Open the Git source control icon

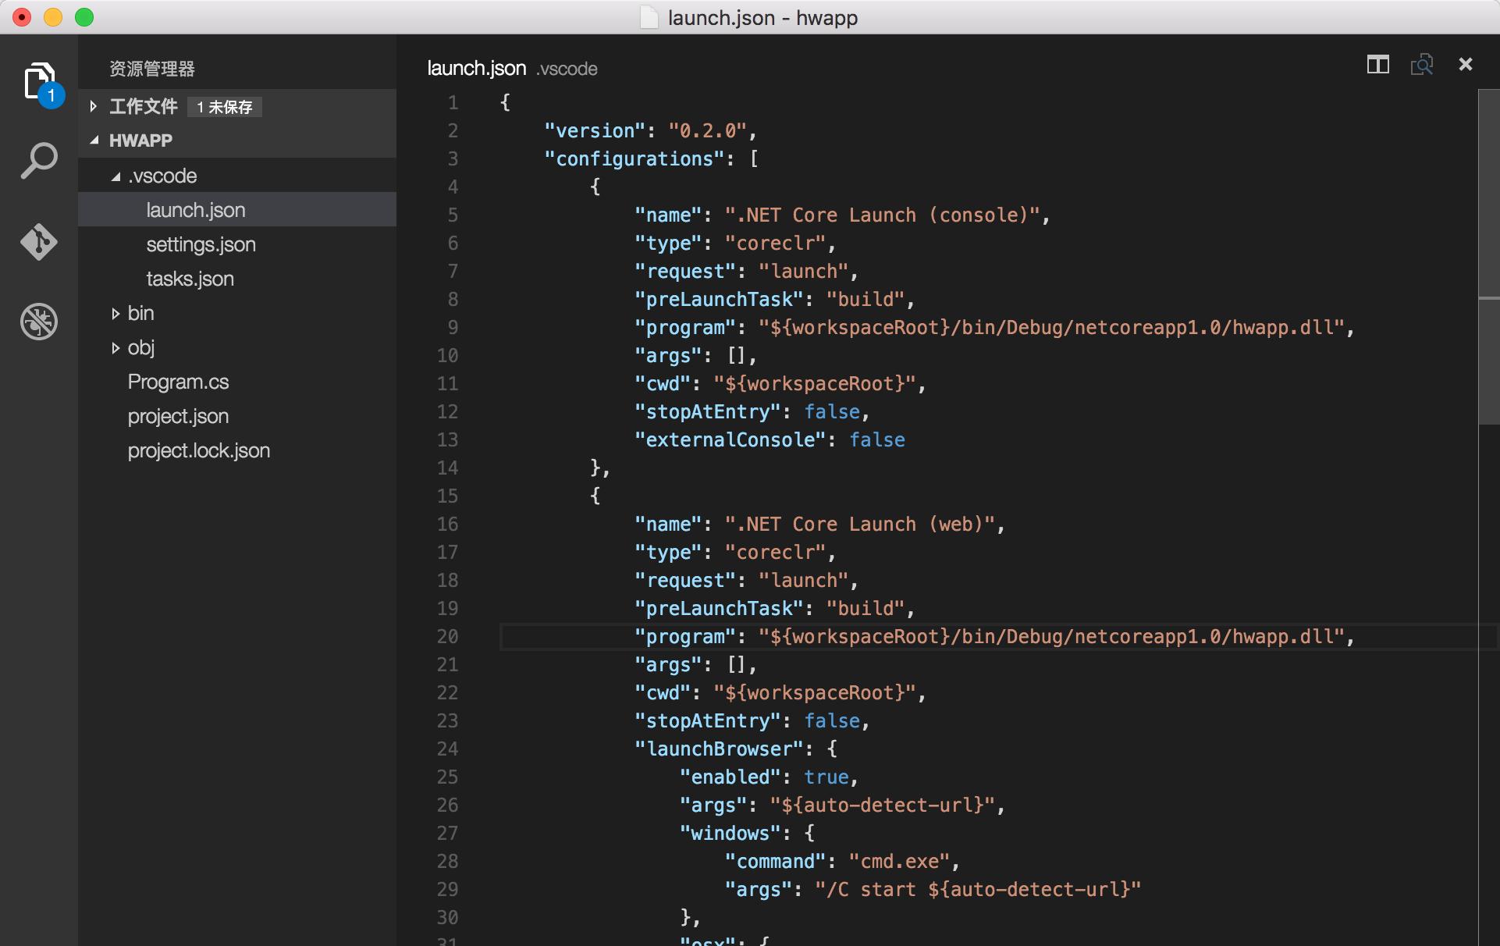click(x=39, y=242)
